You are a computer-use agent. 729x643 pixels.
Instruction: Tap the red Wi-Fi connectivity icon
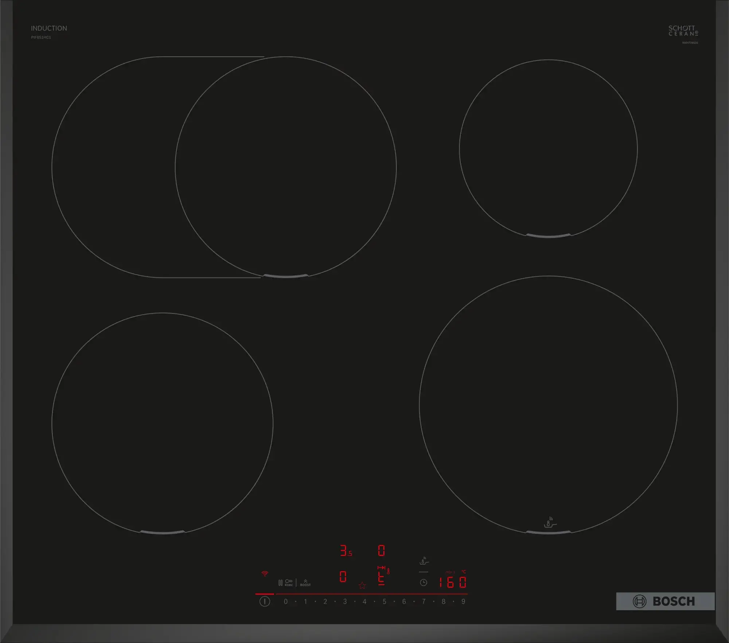[265, 574]
